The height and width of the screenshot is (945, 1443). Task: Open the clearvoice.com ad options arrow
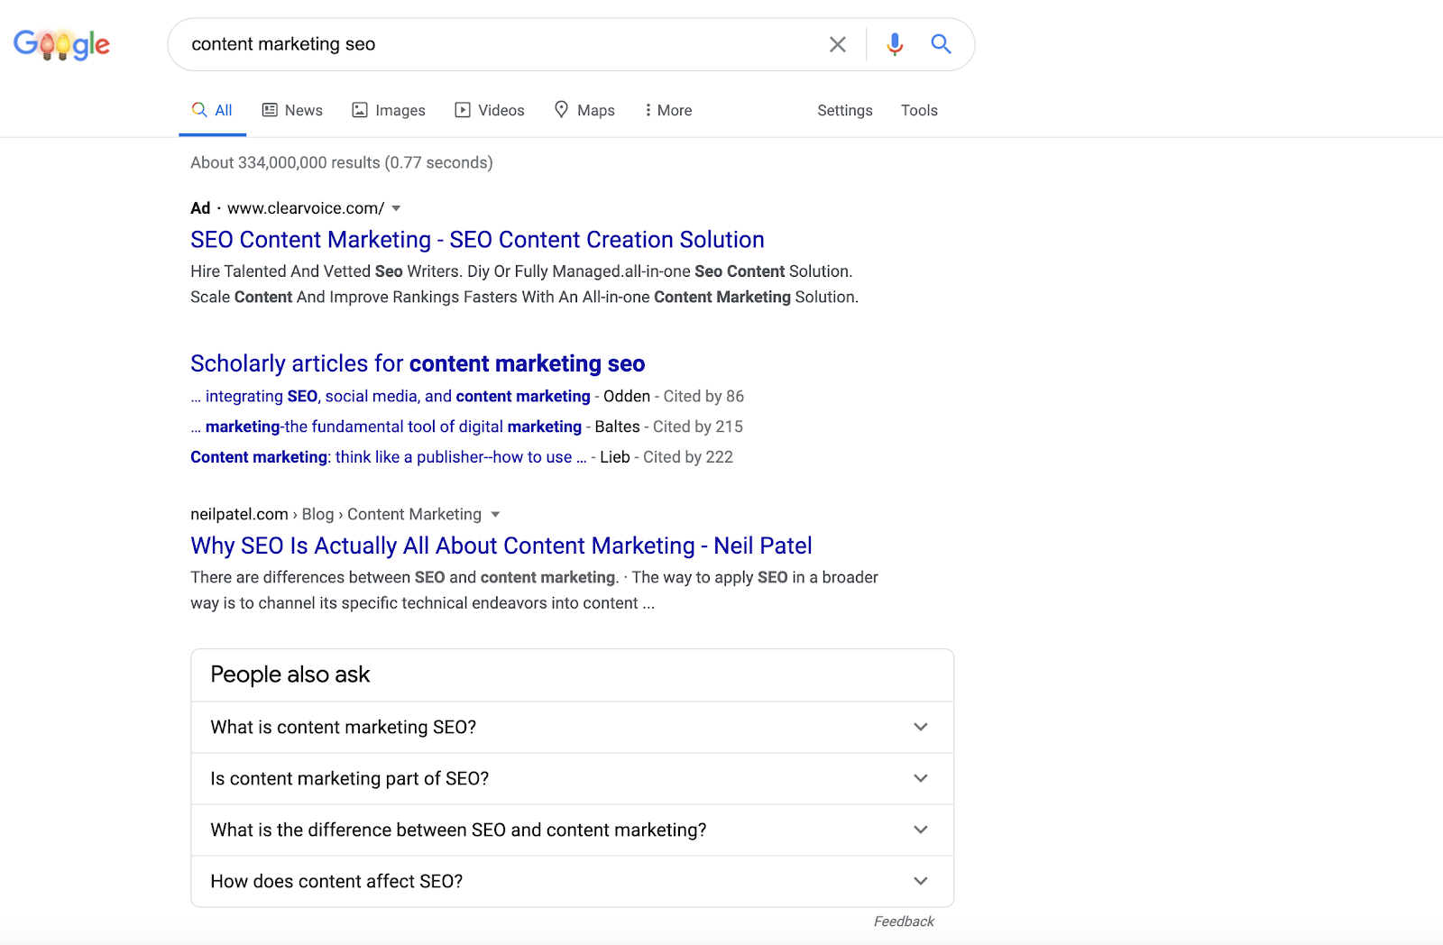[x=396, y=208]
